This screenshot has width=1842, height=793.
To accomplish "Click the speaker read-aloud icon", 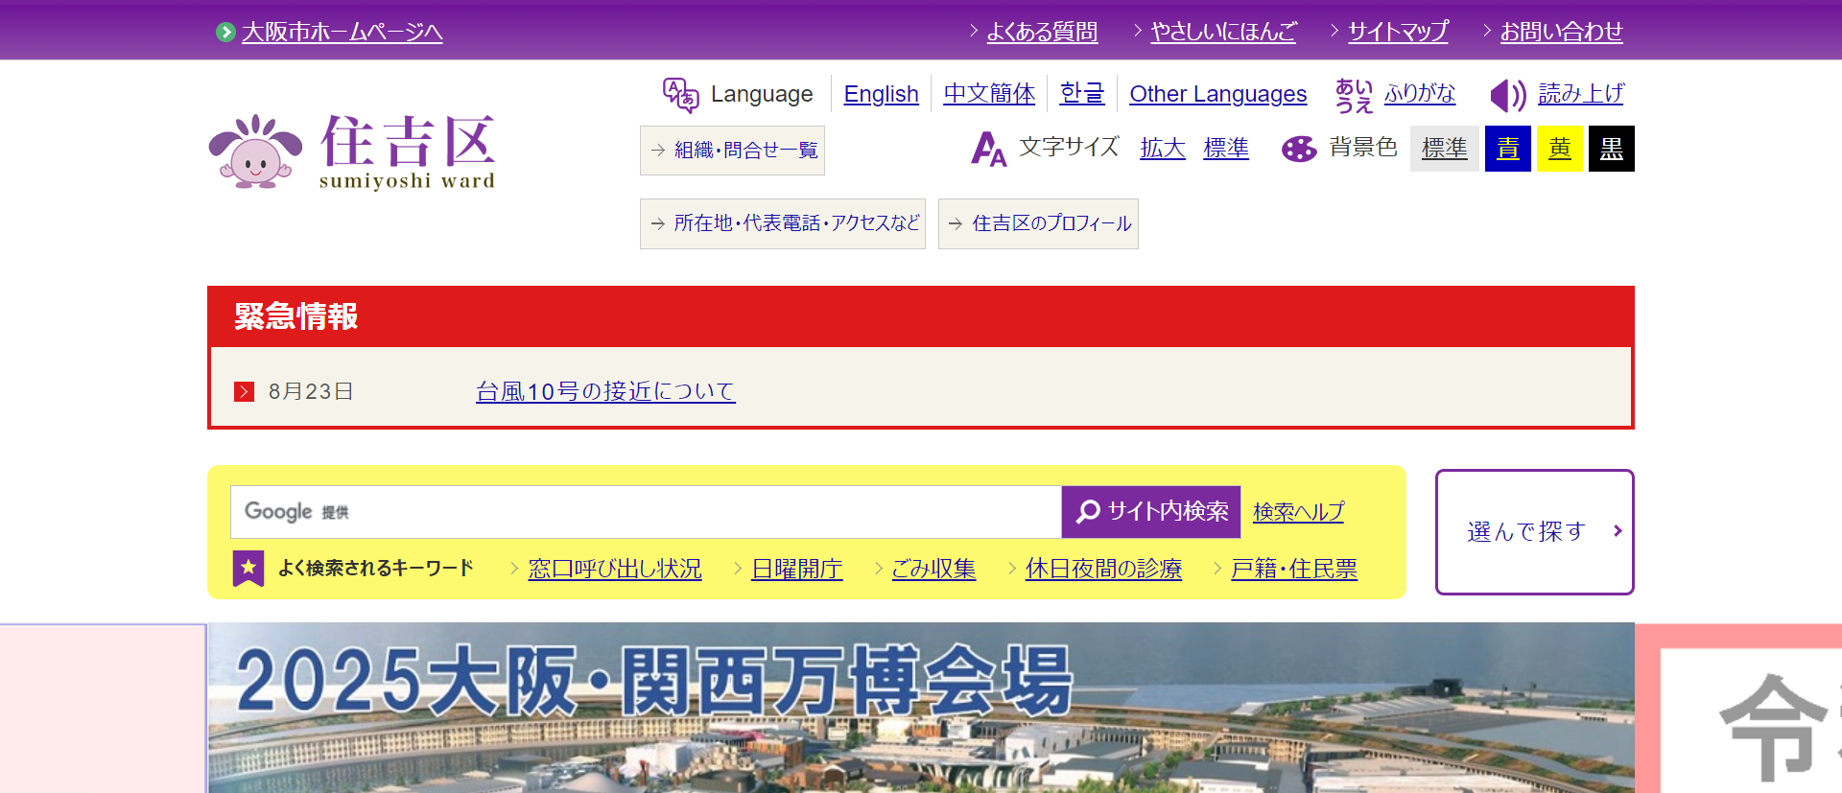I will coord(1507,95).
